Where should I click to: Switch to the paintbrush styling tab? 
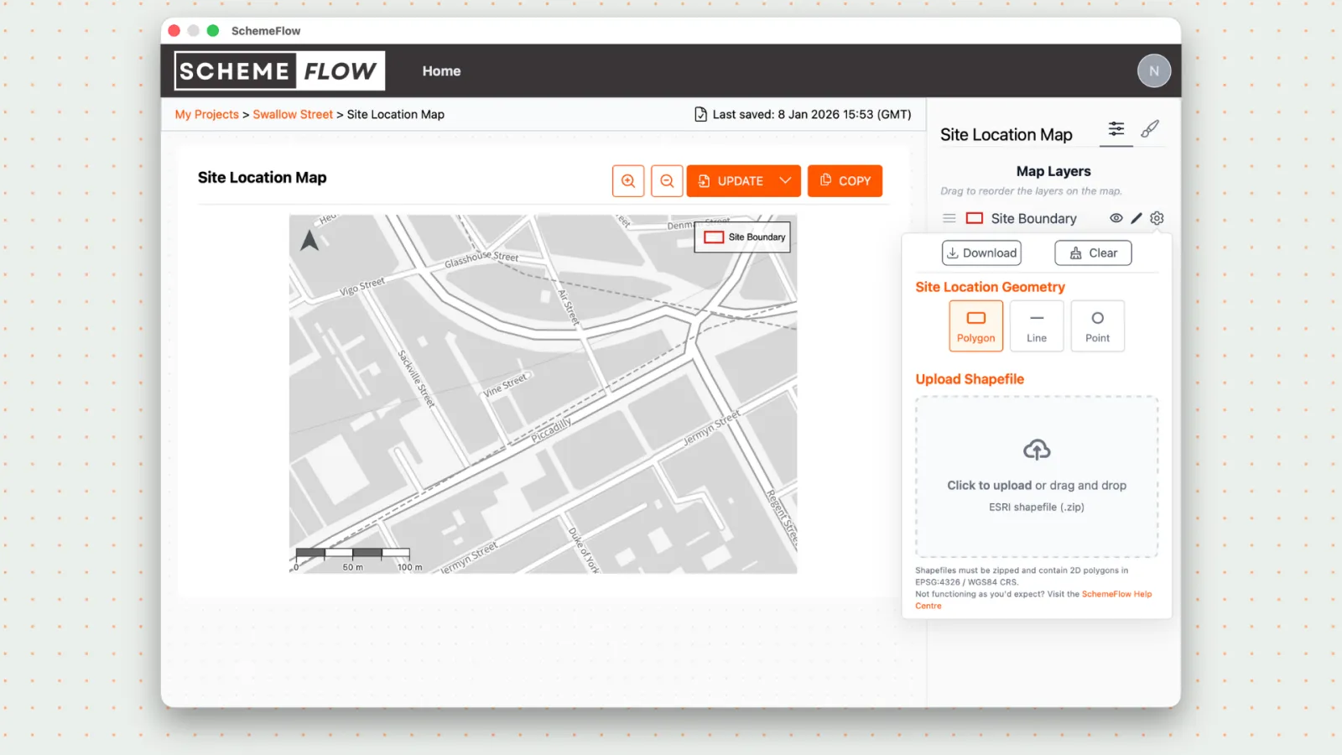pyautogui.click(x=1150, y=128)
